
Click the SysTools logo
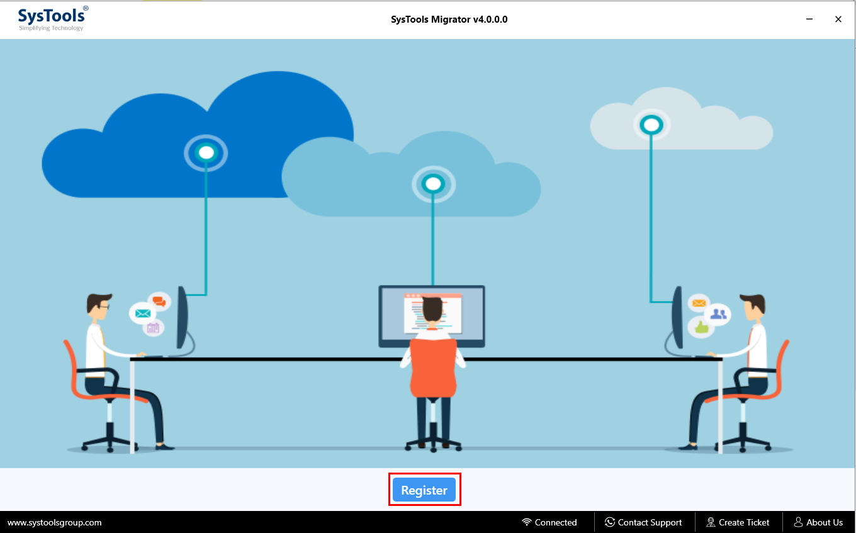pos(53,18)
